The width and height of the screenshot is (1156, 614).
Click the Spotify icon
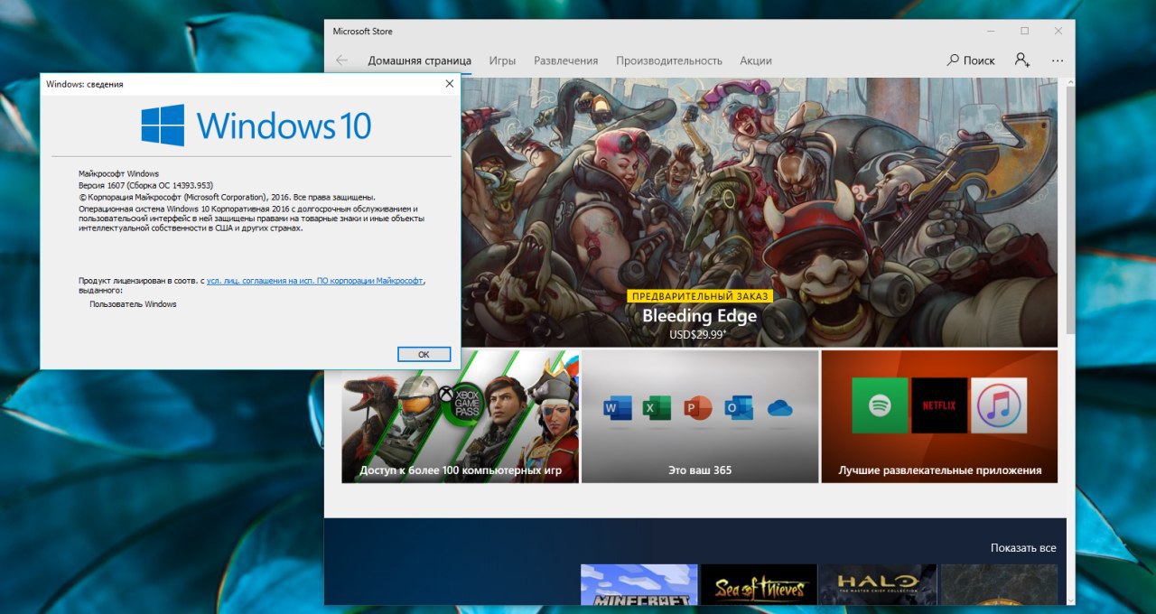point(880,405)
